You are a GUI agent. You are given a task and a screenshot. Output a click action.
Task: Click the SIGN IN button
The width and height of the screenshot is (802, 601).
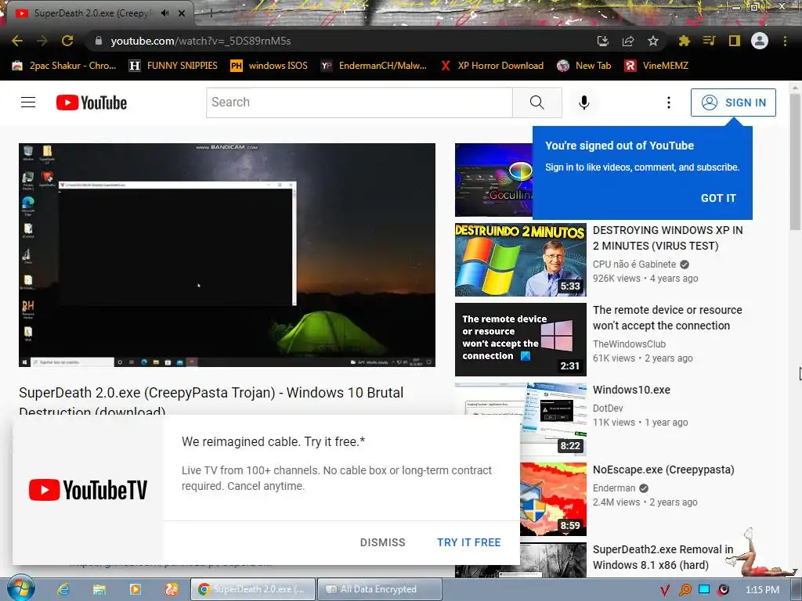click(733, 103)
